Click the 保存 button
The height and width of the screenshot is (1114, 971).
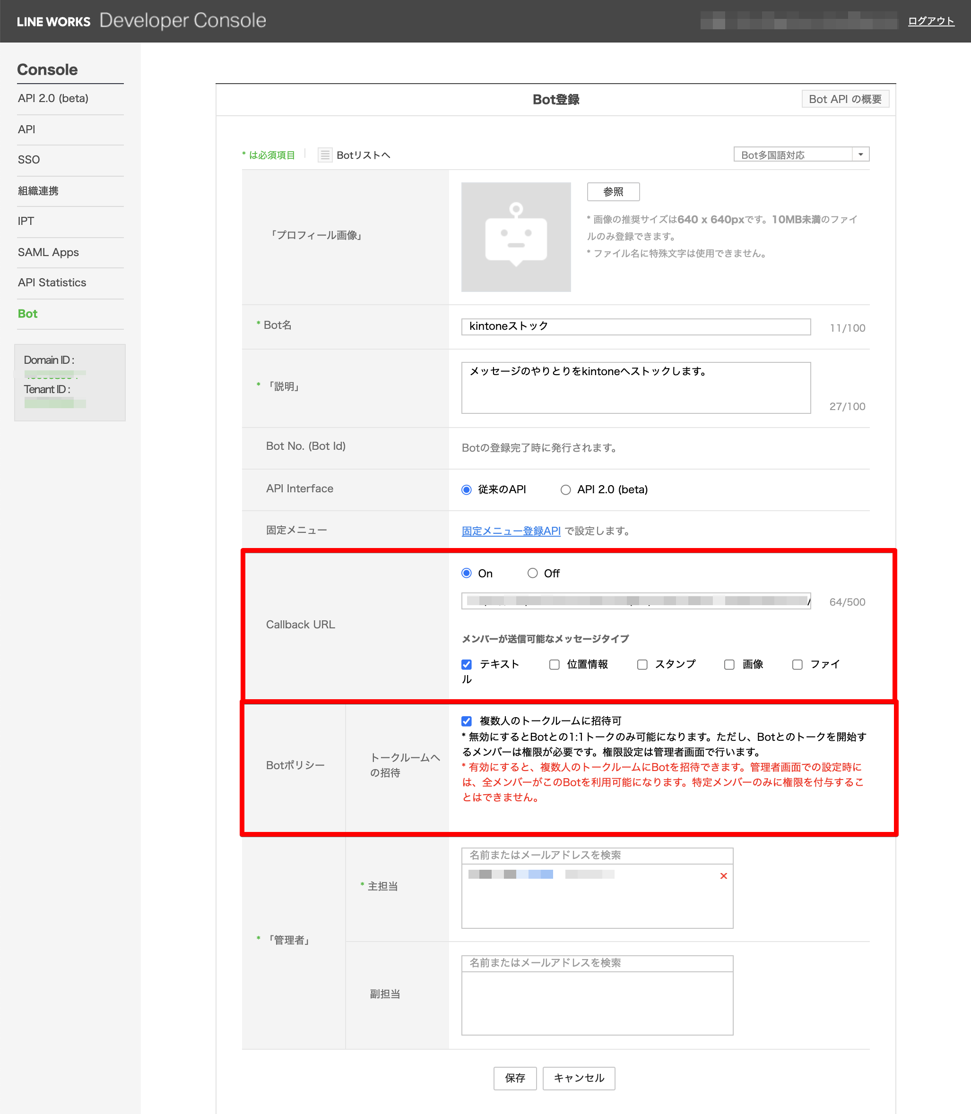[x=514, y=1078]
